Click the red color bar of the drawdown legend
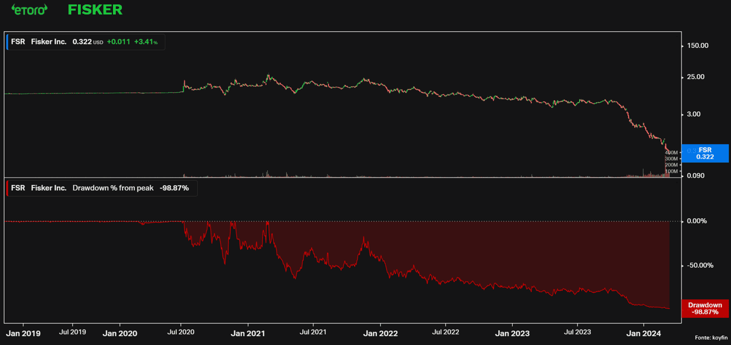Screen dimensions: 731x345 point(7,188)
